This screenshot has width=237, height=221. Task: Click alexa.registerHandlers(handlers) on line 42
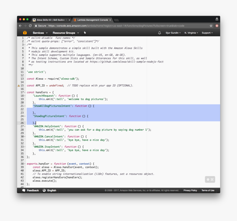point(57,177)
